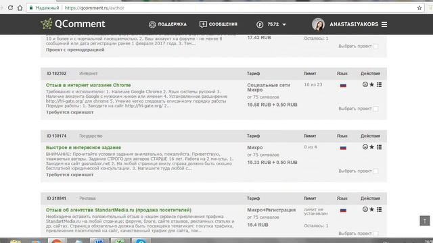Click the ignore face icon for project 218841
Image resolution: width=433 pixels, height=243 pixels.
click(365, 209)
